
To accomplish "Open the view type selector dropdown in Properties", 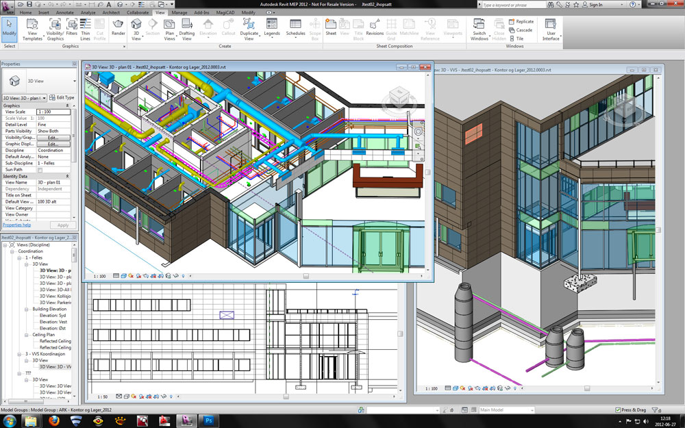I will coord(44,98).
